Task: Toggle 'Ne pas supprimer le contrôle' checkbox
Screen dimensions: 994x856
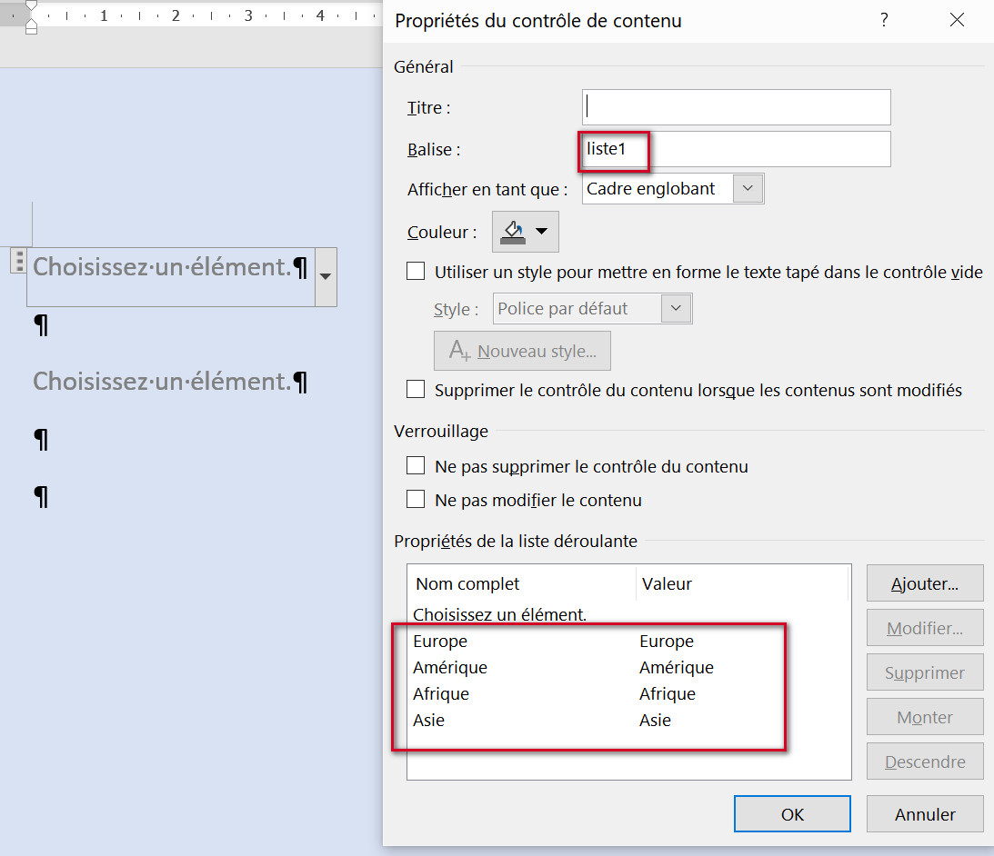Action: click(416, 466)
